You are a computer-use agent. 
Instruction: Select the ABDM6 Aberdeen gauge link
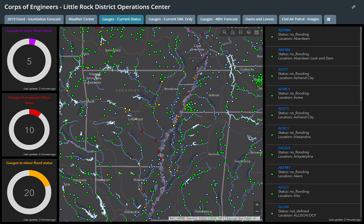285,30
